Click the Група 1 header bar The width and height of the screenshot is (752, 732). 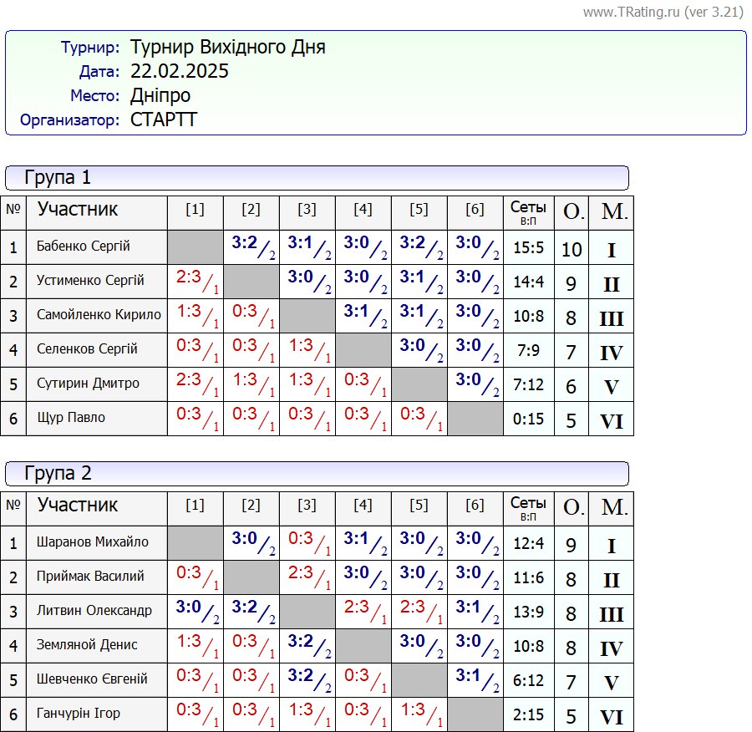tap(317, 178)
